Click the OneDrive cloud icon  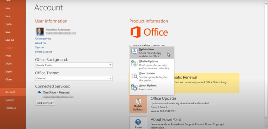(39, 92)
